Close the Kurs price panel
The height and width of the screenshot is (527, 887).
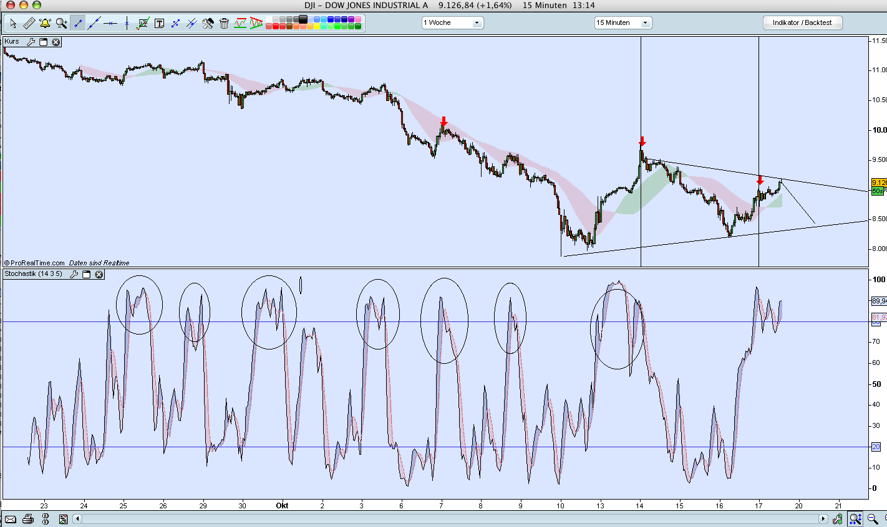click(56, 42)
